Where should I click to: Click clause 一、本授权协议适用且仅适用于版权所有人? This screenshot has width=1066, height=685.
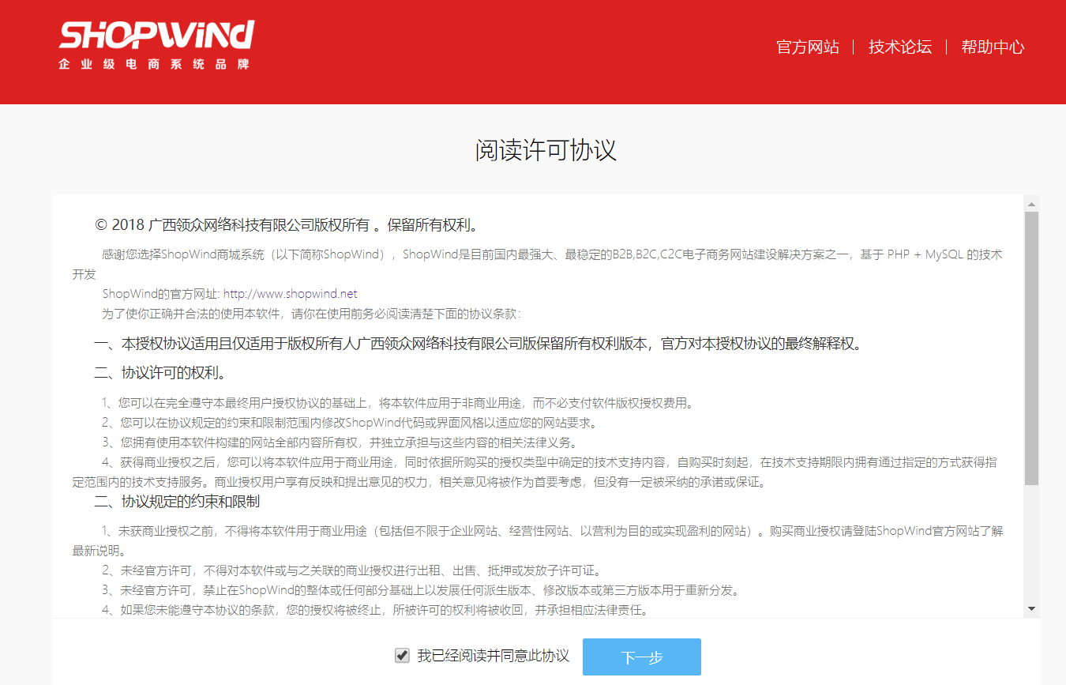479,344
